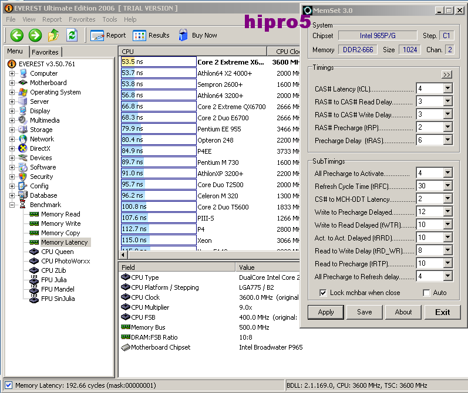Click the green Back arrow toolbar icon
Screen dimensions: 468x393
[16, 35]
